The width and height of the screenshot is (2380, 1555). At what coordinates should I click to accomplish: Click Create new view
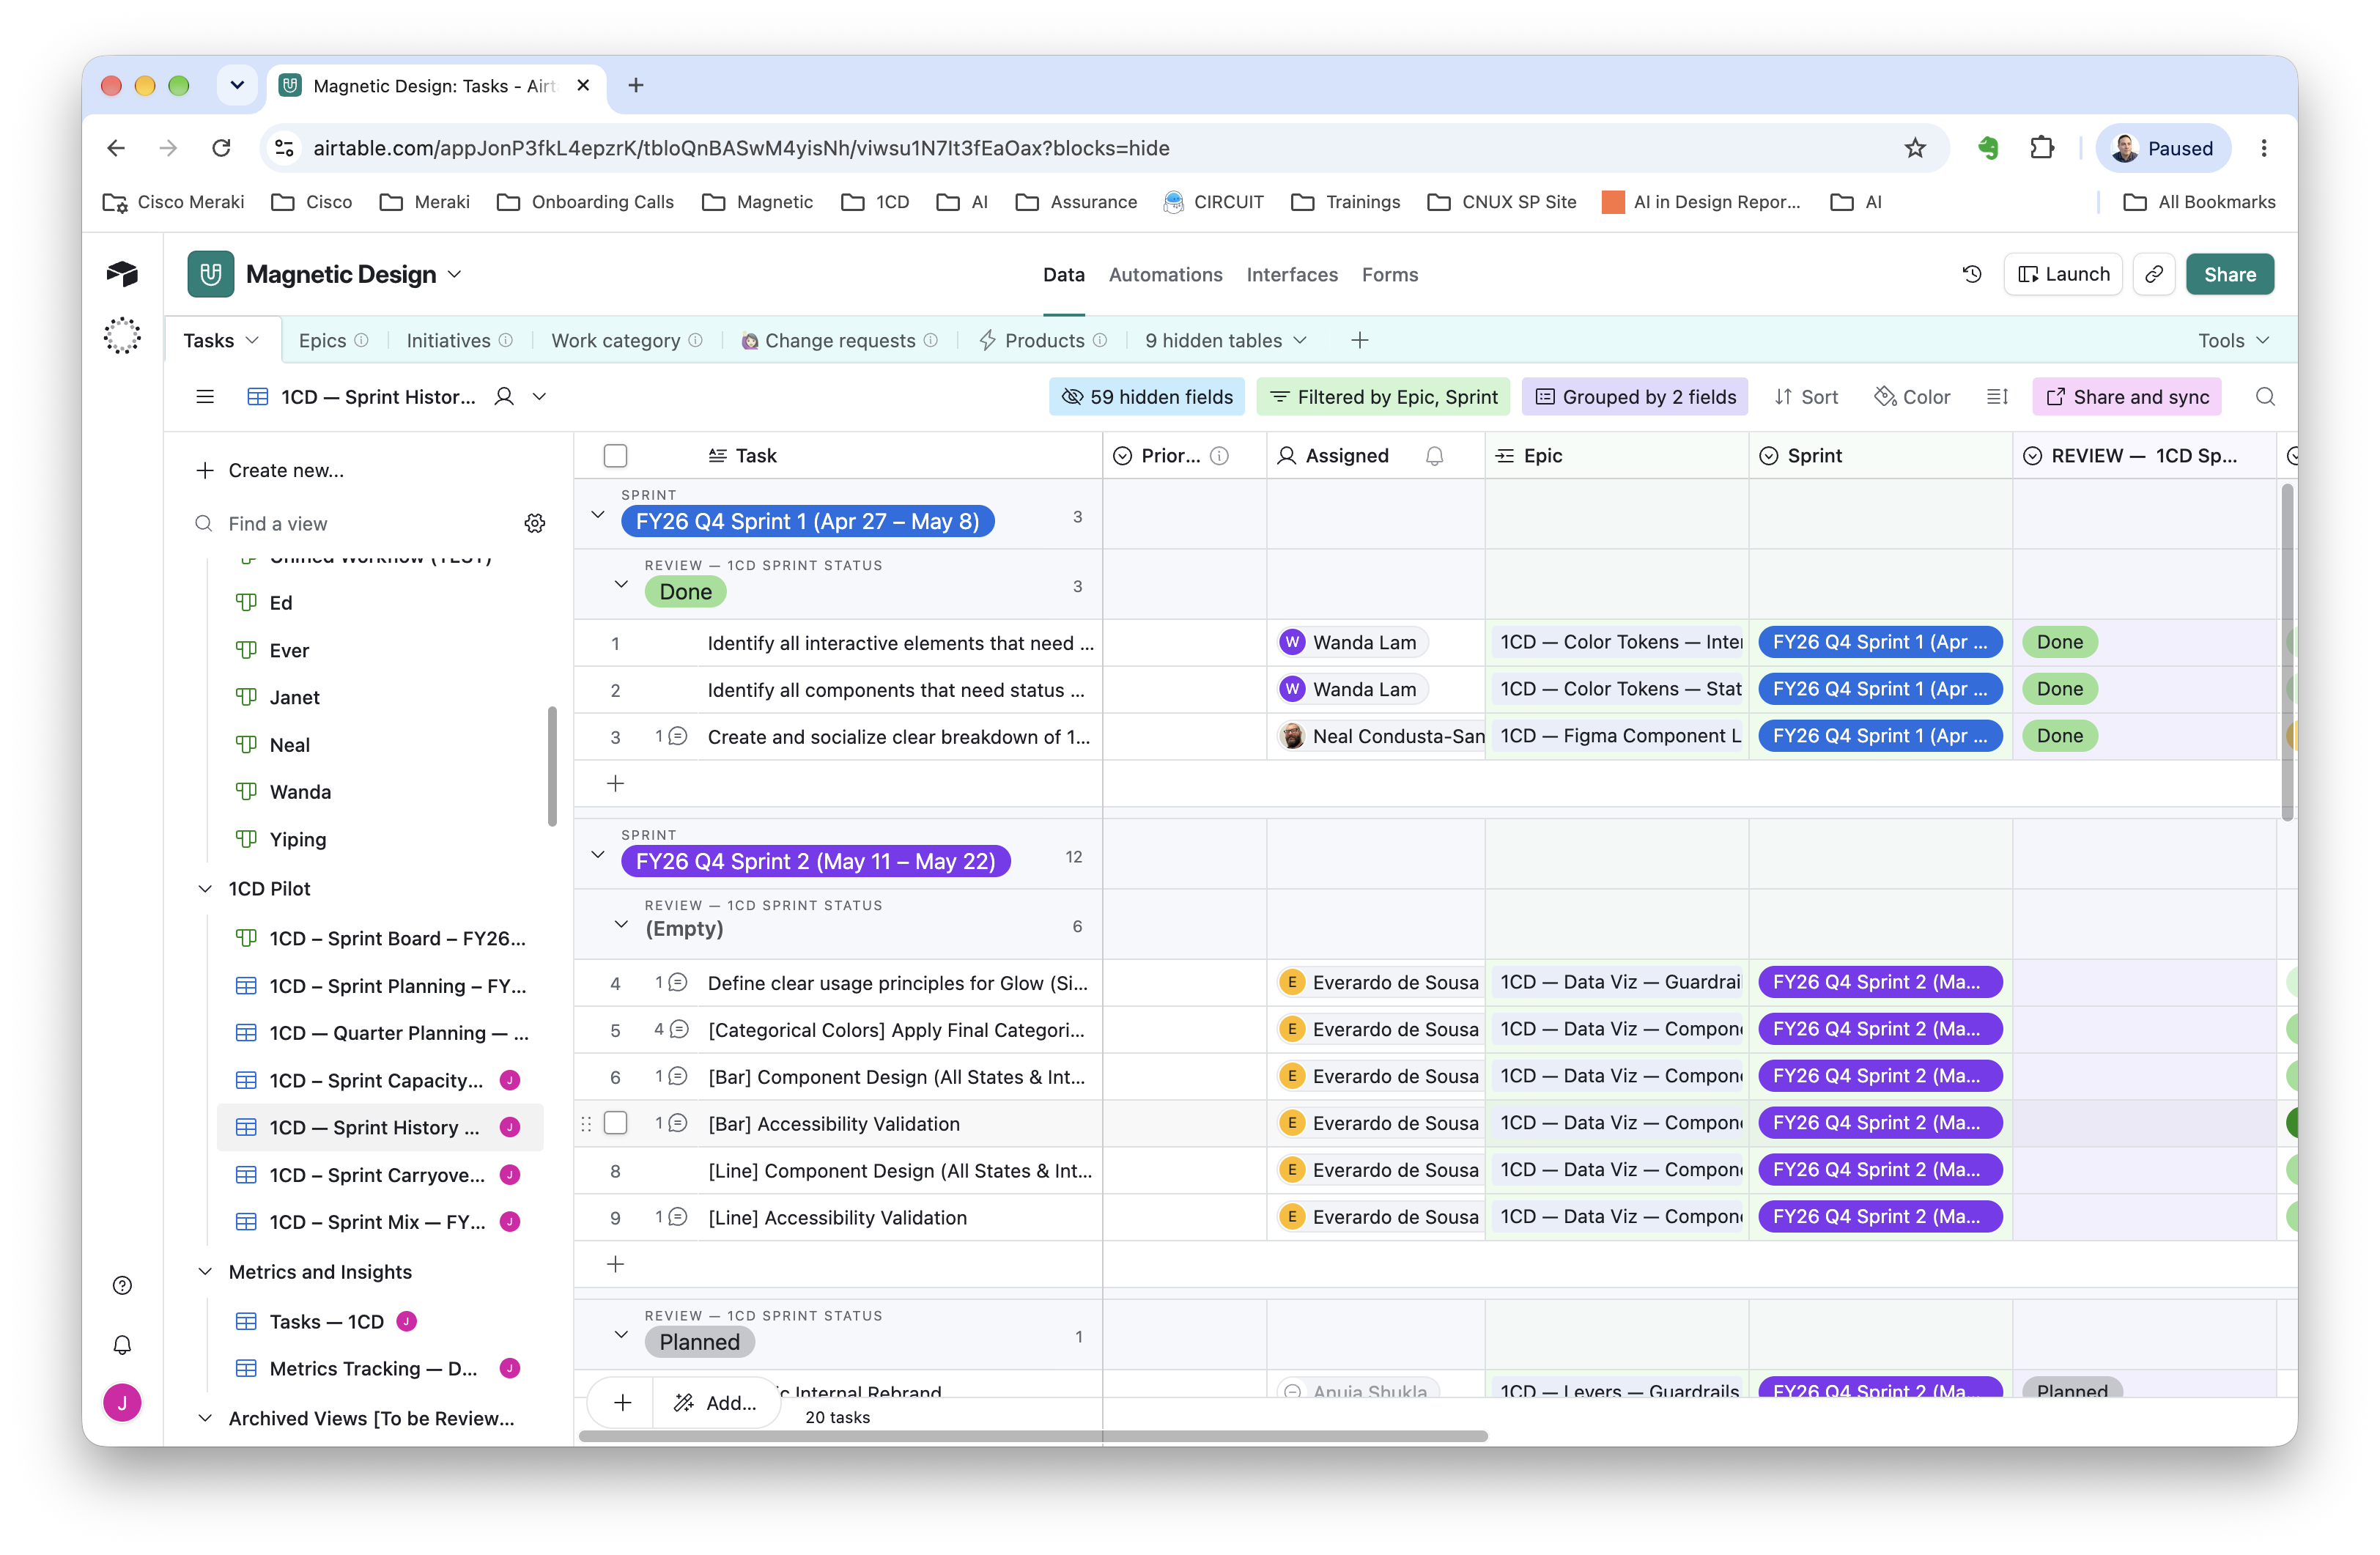(x=271, y=470)
